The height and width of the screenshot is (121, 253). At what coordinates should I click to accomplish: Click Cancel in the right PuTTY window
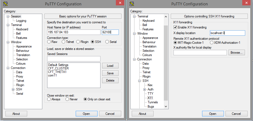point(236,113)
